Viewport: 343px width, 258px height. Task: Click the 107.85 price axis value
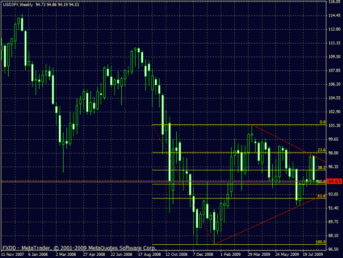[x=334, y=70]
